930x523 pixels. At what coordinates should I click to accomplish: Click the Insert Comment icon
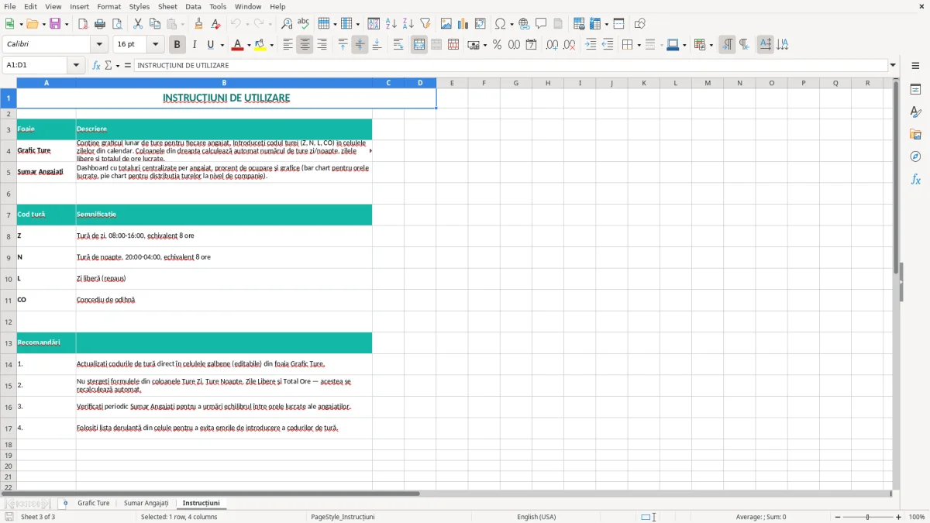541,24
